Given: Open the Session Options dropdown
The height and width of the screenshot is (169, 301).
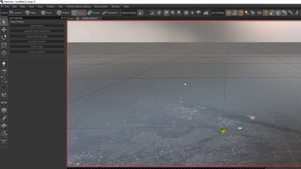Looking at the screenshot, I should click(91, 18).
